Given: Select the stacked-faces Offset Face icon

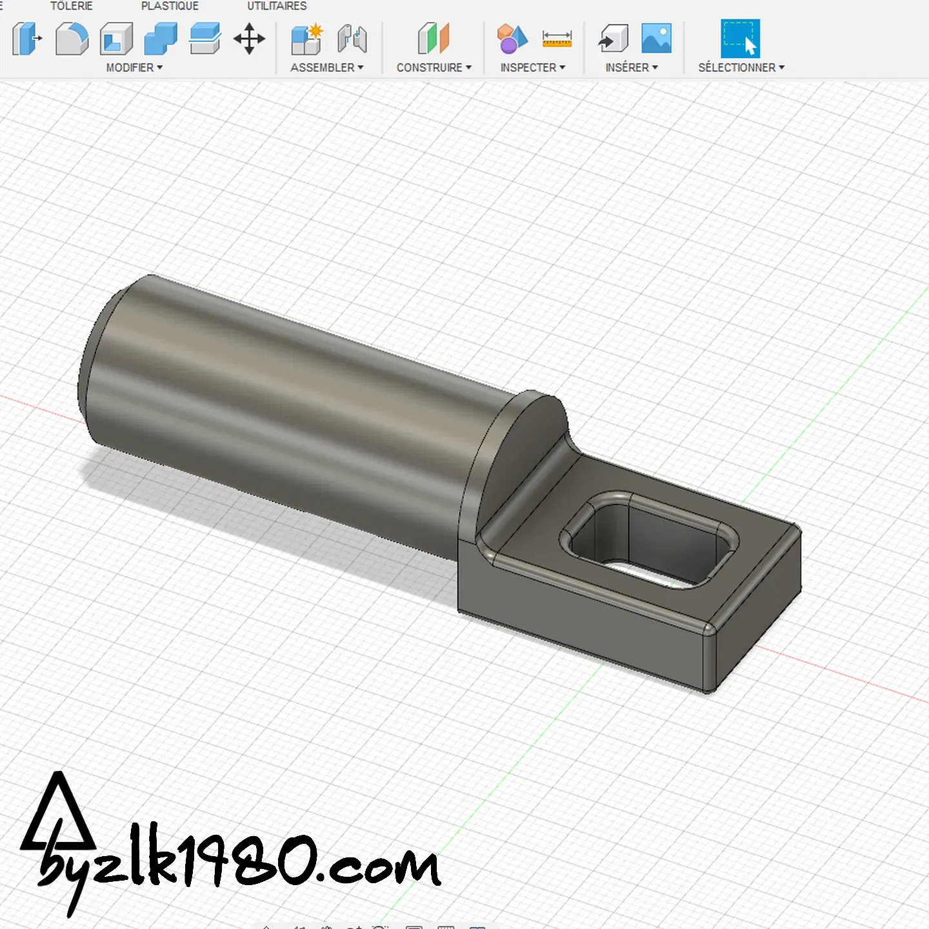Looking at the screenshot, I should (205, 39).
